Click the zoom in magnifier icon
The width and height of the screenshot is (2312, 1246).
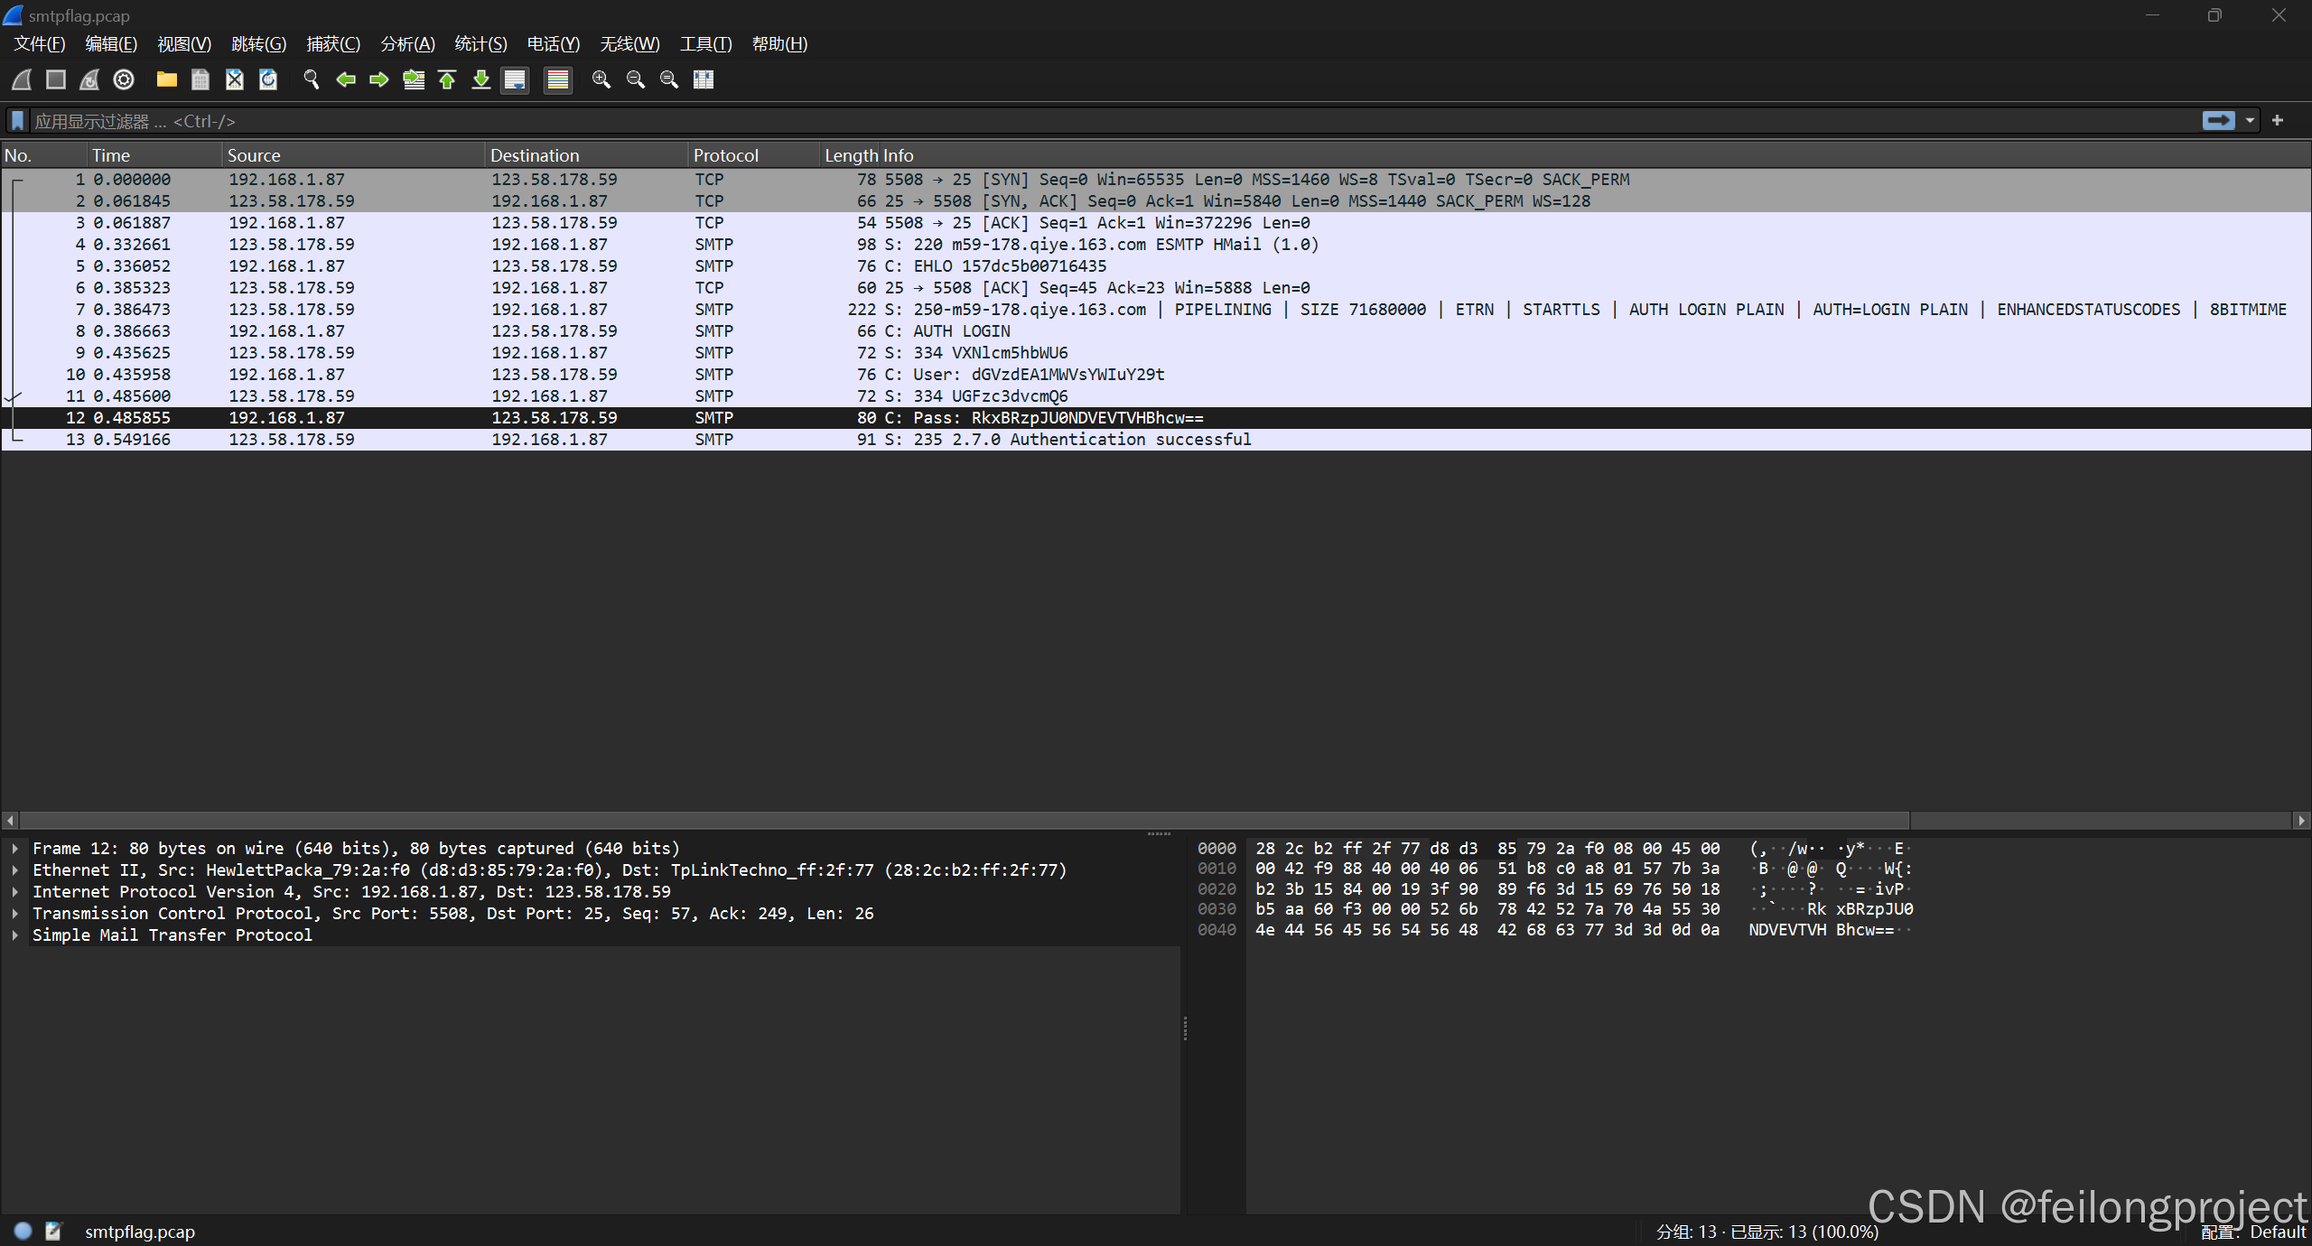tap(601, 79)
